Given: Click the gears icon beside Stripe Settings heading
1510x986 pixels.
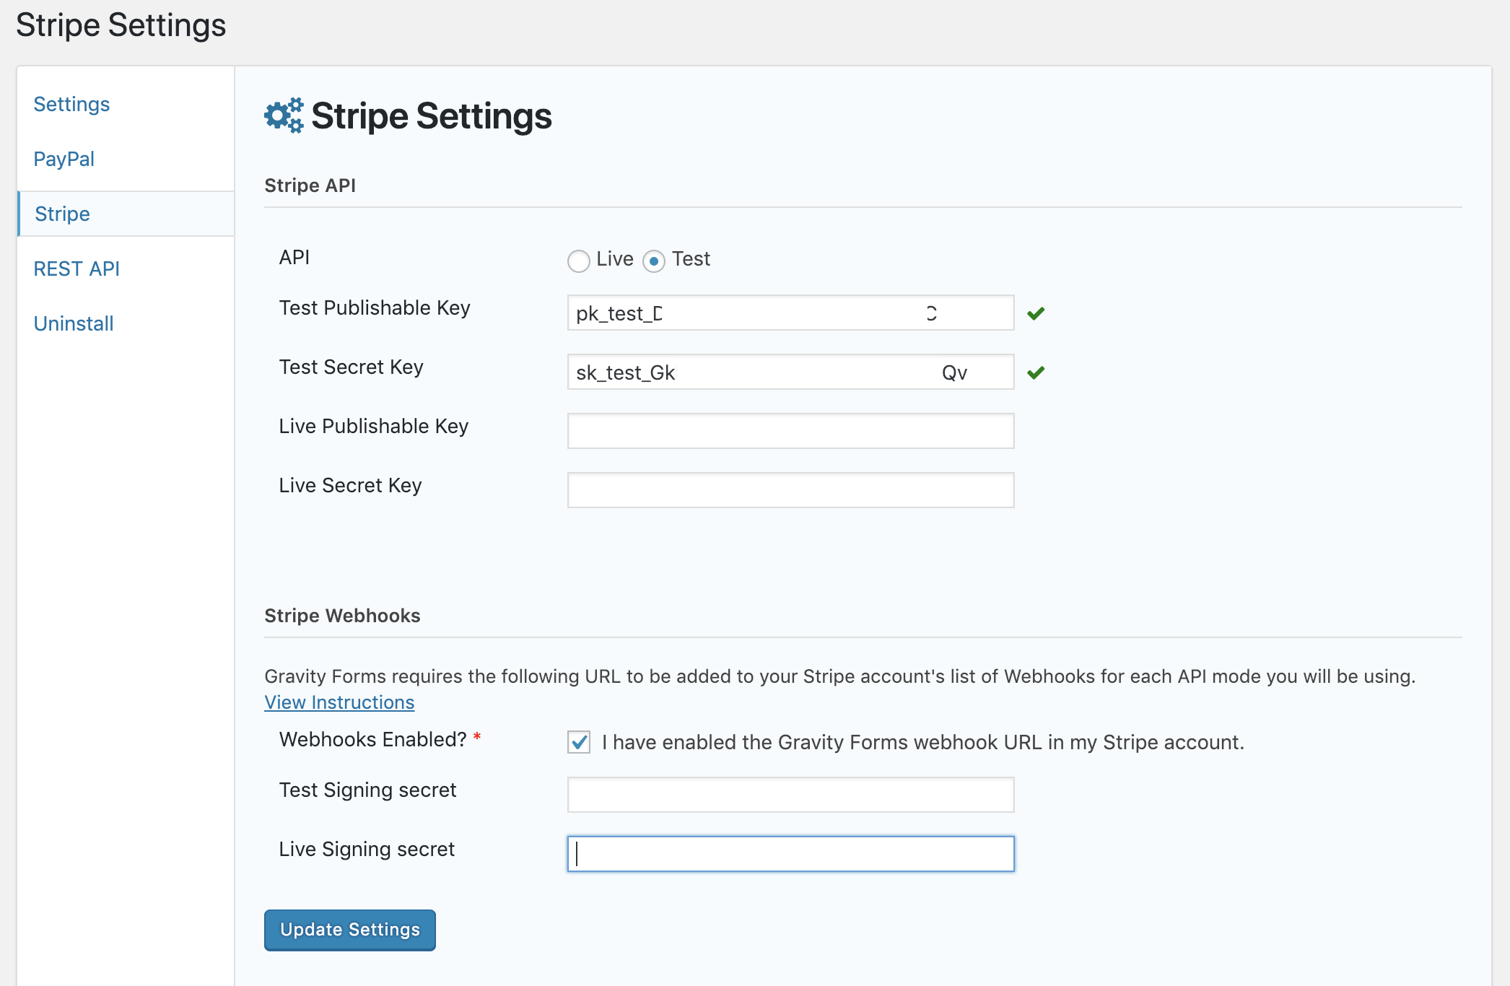Looking at the screenshot, I should point(284,115).
